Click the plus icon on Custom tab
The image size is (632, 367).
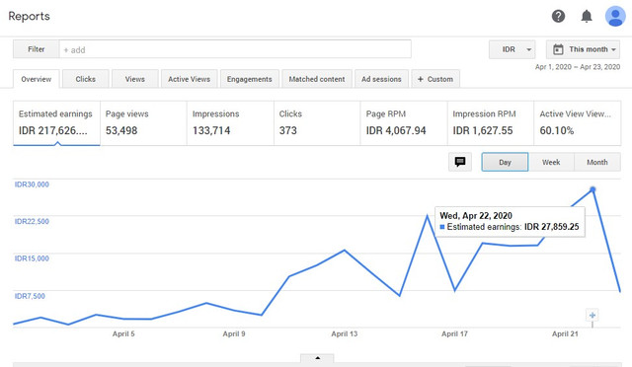click(421, 79)
